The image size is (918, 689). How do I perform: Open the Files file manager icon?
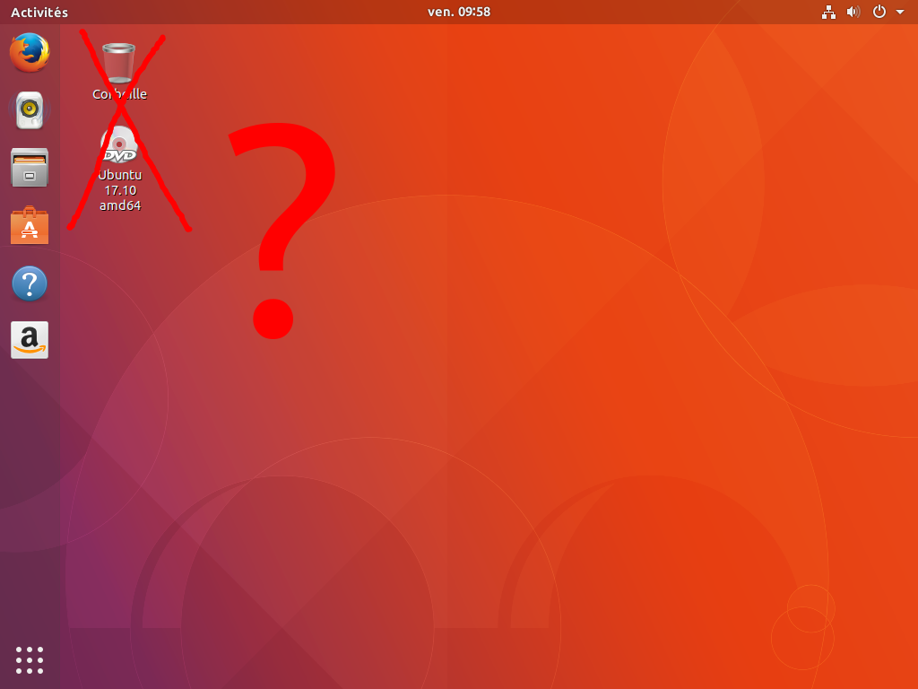pos(29,167)
